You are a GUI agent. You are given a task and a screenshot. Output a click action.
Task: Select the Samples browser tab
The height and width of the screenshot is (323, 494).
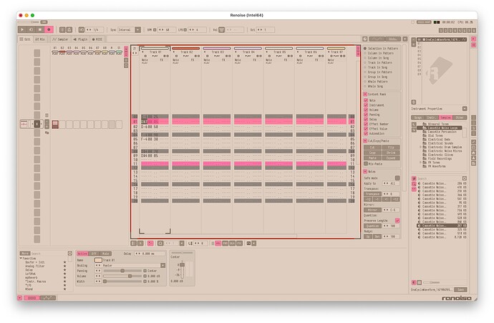pyautogui.click(x=445, y=117)
